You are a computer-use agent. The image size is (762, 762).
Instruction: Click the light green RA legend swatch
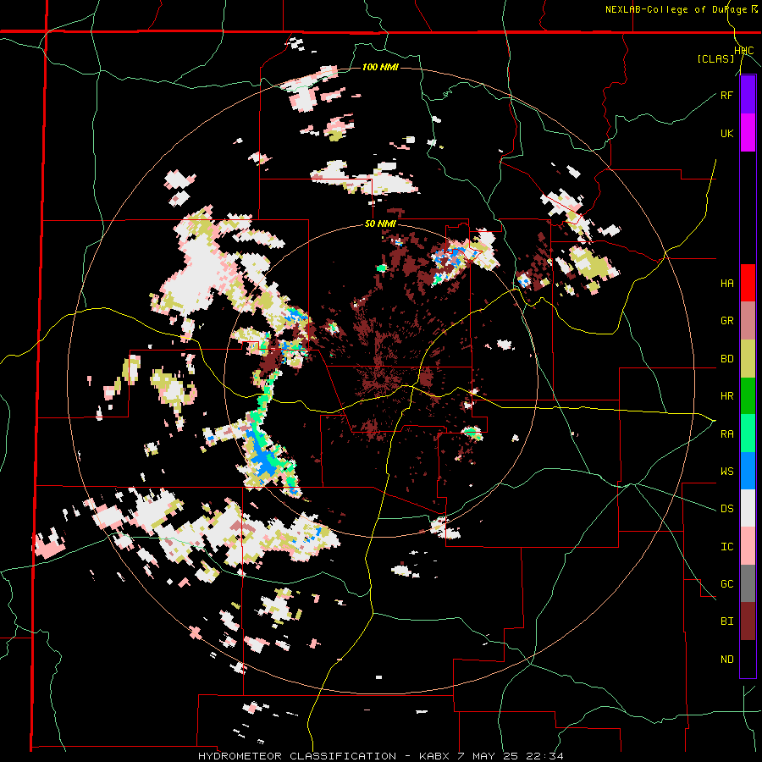pyautogui.click(x=748, y=433)
